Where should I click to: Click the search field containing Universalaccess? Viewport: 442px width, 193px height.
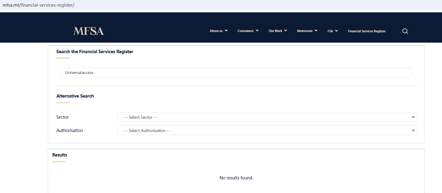click(x=236, y=72)
